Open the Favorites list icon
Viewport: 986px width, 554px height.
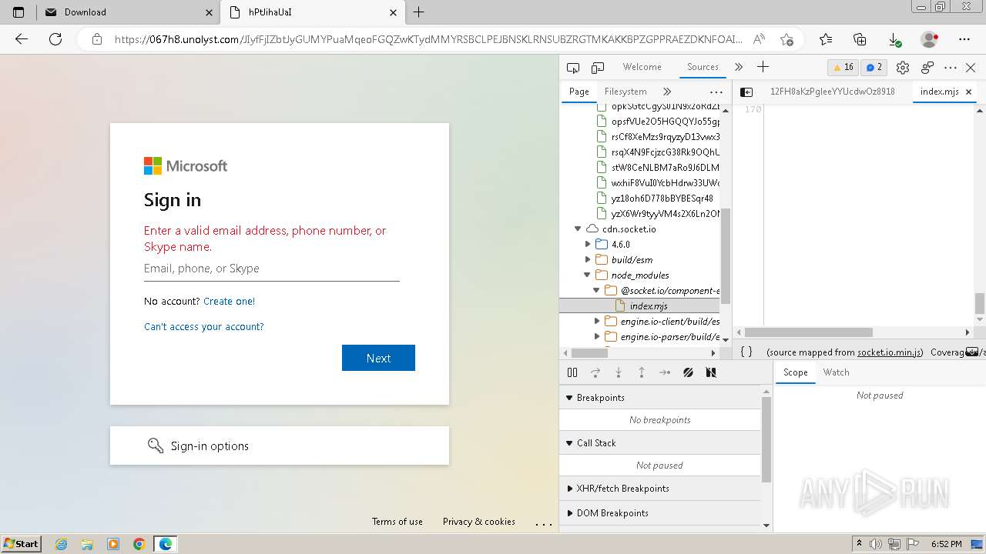click(x=826, y=39)
